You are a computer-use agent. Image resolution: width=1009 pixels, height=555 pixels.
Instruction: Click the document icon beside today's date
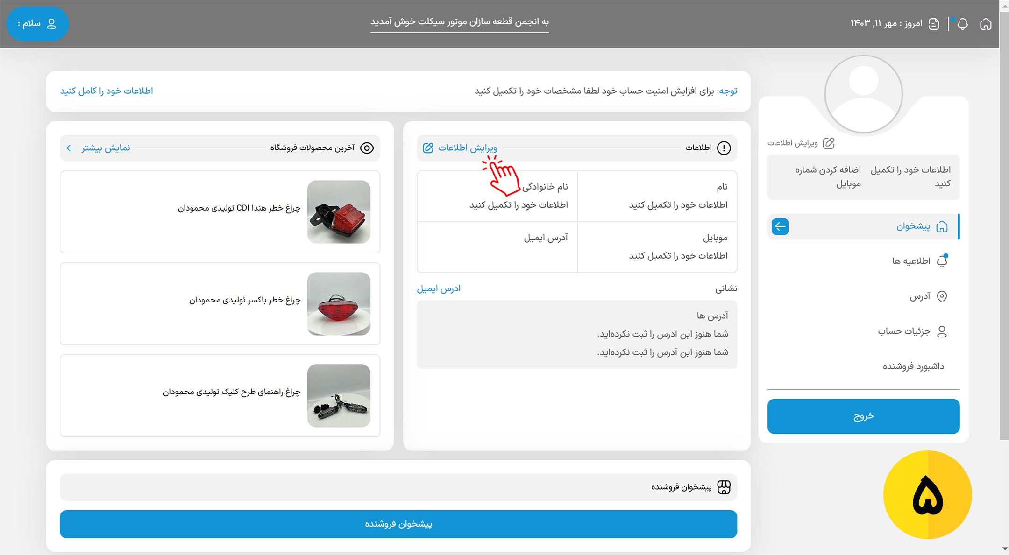[934, 24]
